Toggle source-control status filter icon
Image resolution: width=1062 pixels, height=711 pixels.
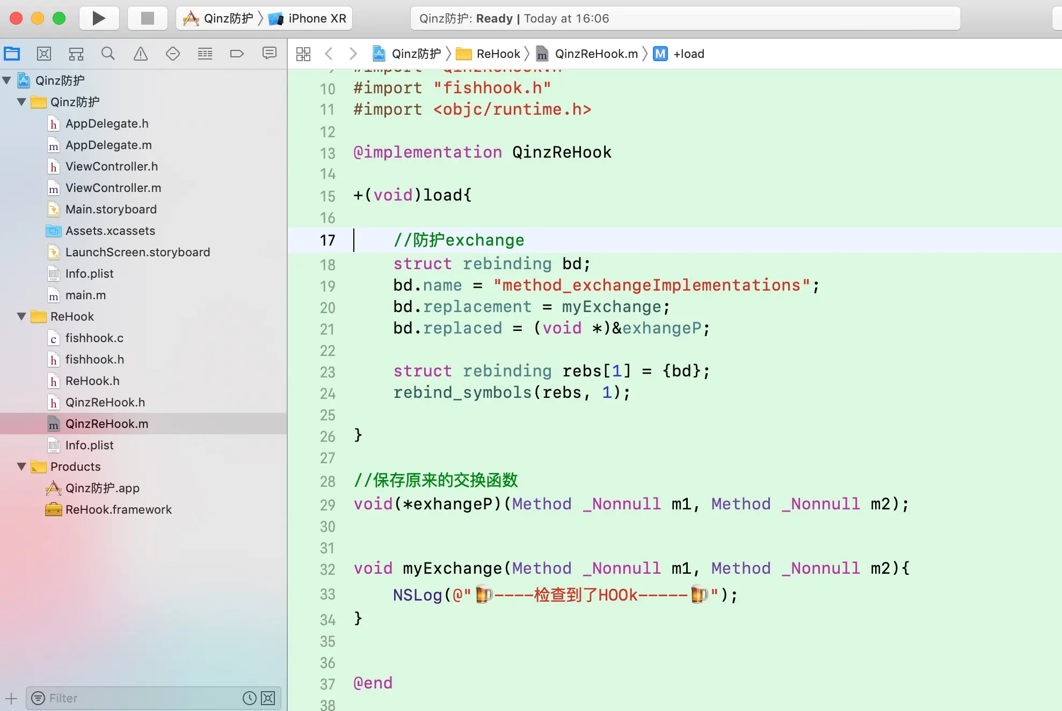pyautogui.click(x=268, y=698)
